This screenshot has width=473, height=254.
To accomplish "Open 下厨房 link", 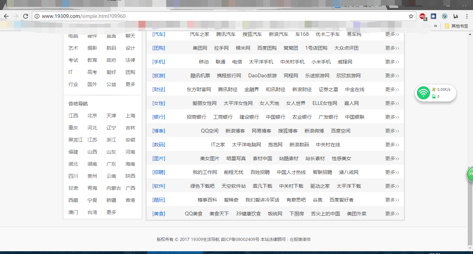I will click(297, 214).
